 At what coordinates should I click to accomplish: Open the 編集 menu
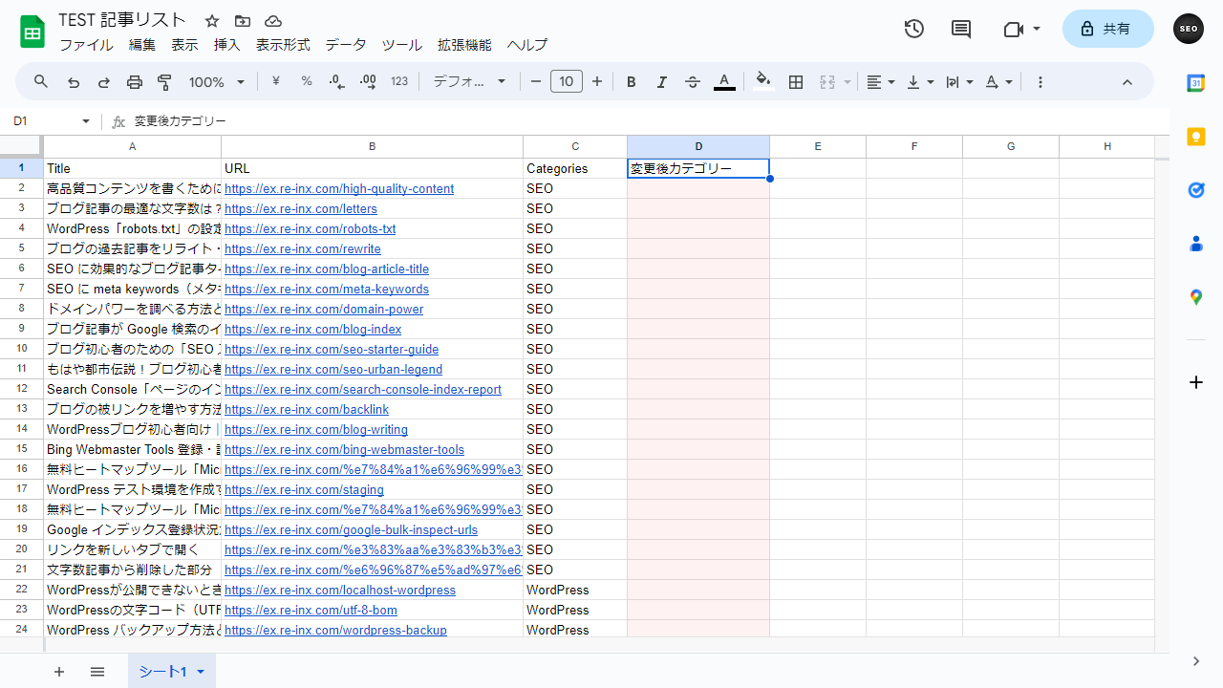pyautogui.click(x=142, y=45)
